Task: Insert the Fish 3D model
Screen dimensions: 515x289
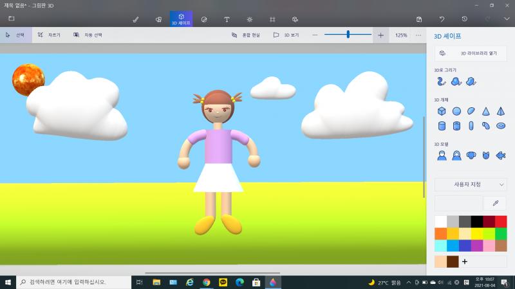Action: click(x=501, y=155)
